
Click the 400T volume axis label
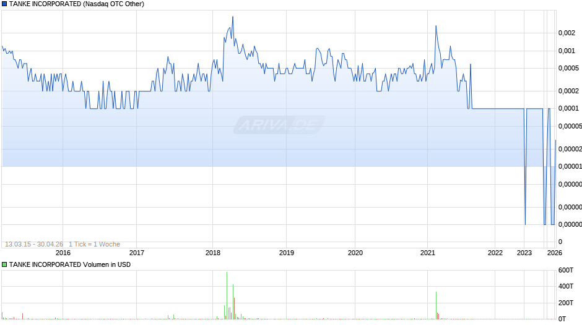click(x=566, y=286)
